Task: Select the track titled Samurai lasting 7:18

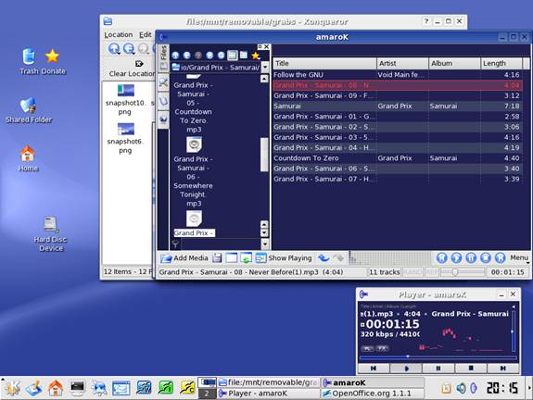Action: pos(398,106)
